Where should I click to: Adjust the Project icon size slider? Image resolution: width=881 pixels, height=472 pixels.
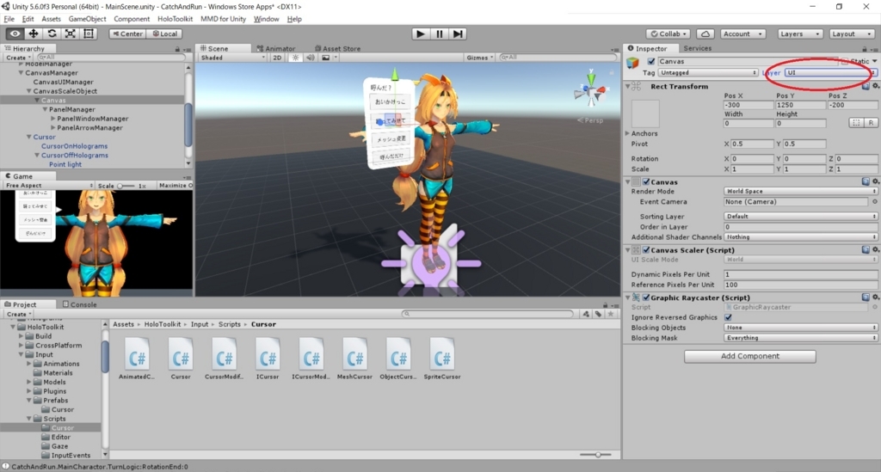point(598,455)
